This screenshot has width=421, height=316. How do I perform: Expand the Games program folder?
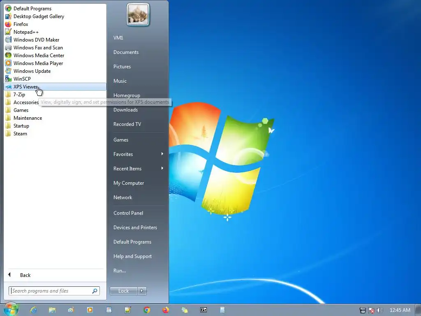point(55,110)
